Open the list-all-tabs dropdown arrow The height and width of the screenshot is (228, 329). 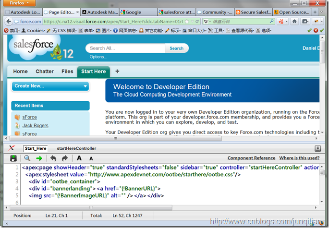tap(322, 12)
